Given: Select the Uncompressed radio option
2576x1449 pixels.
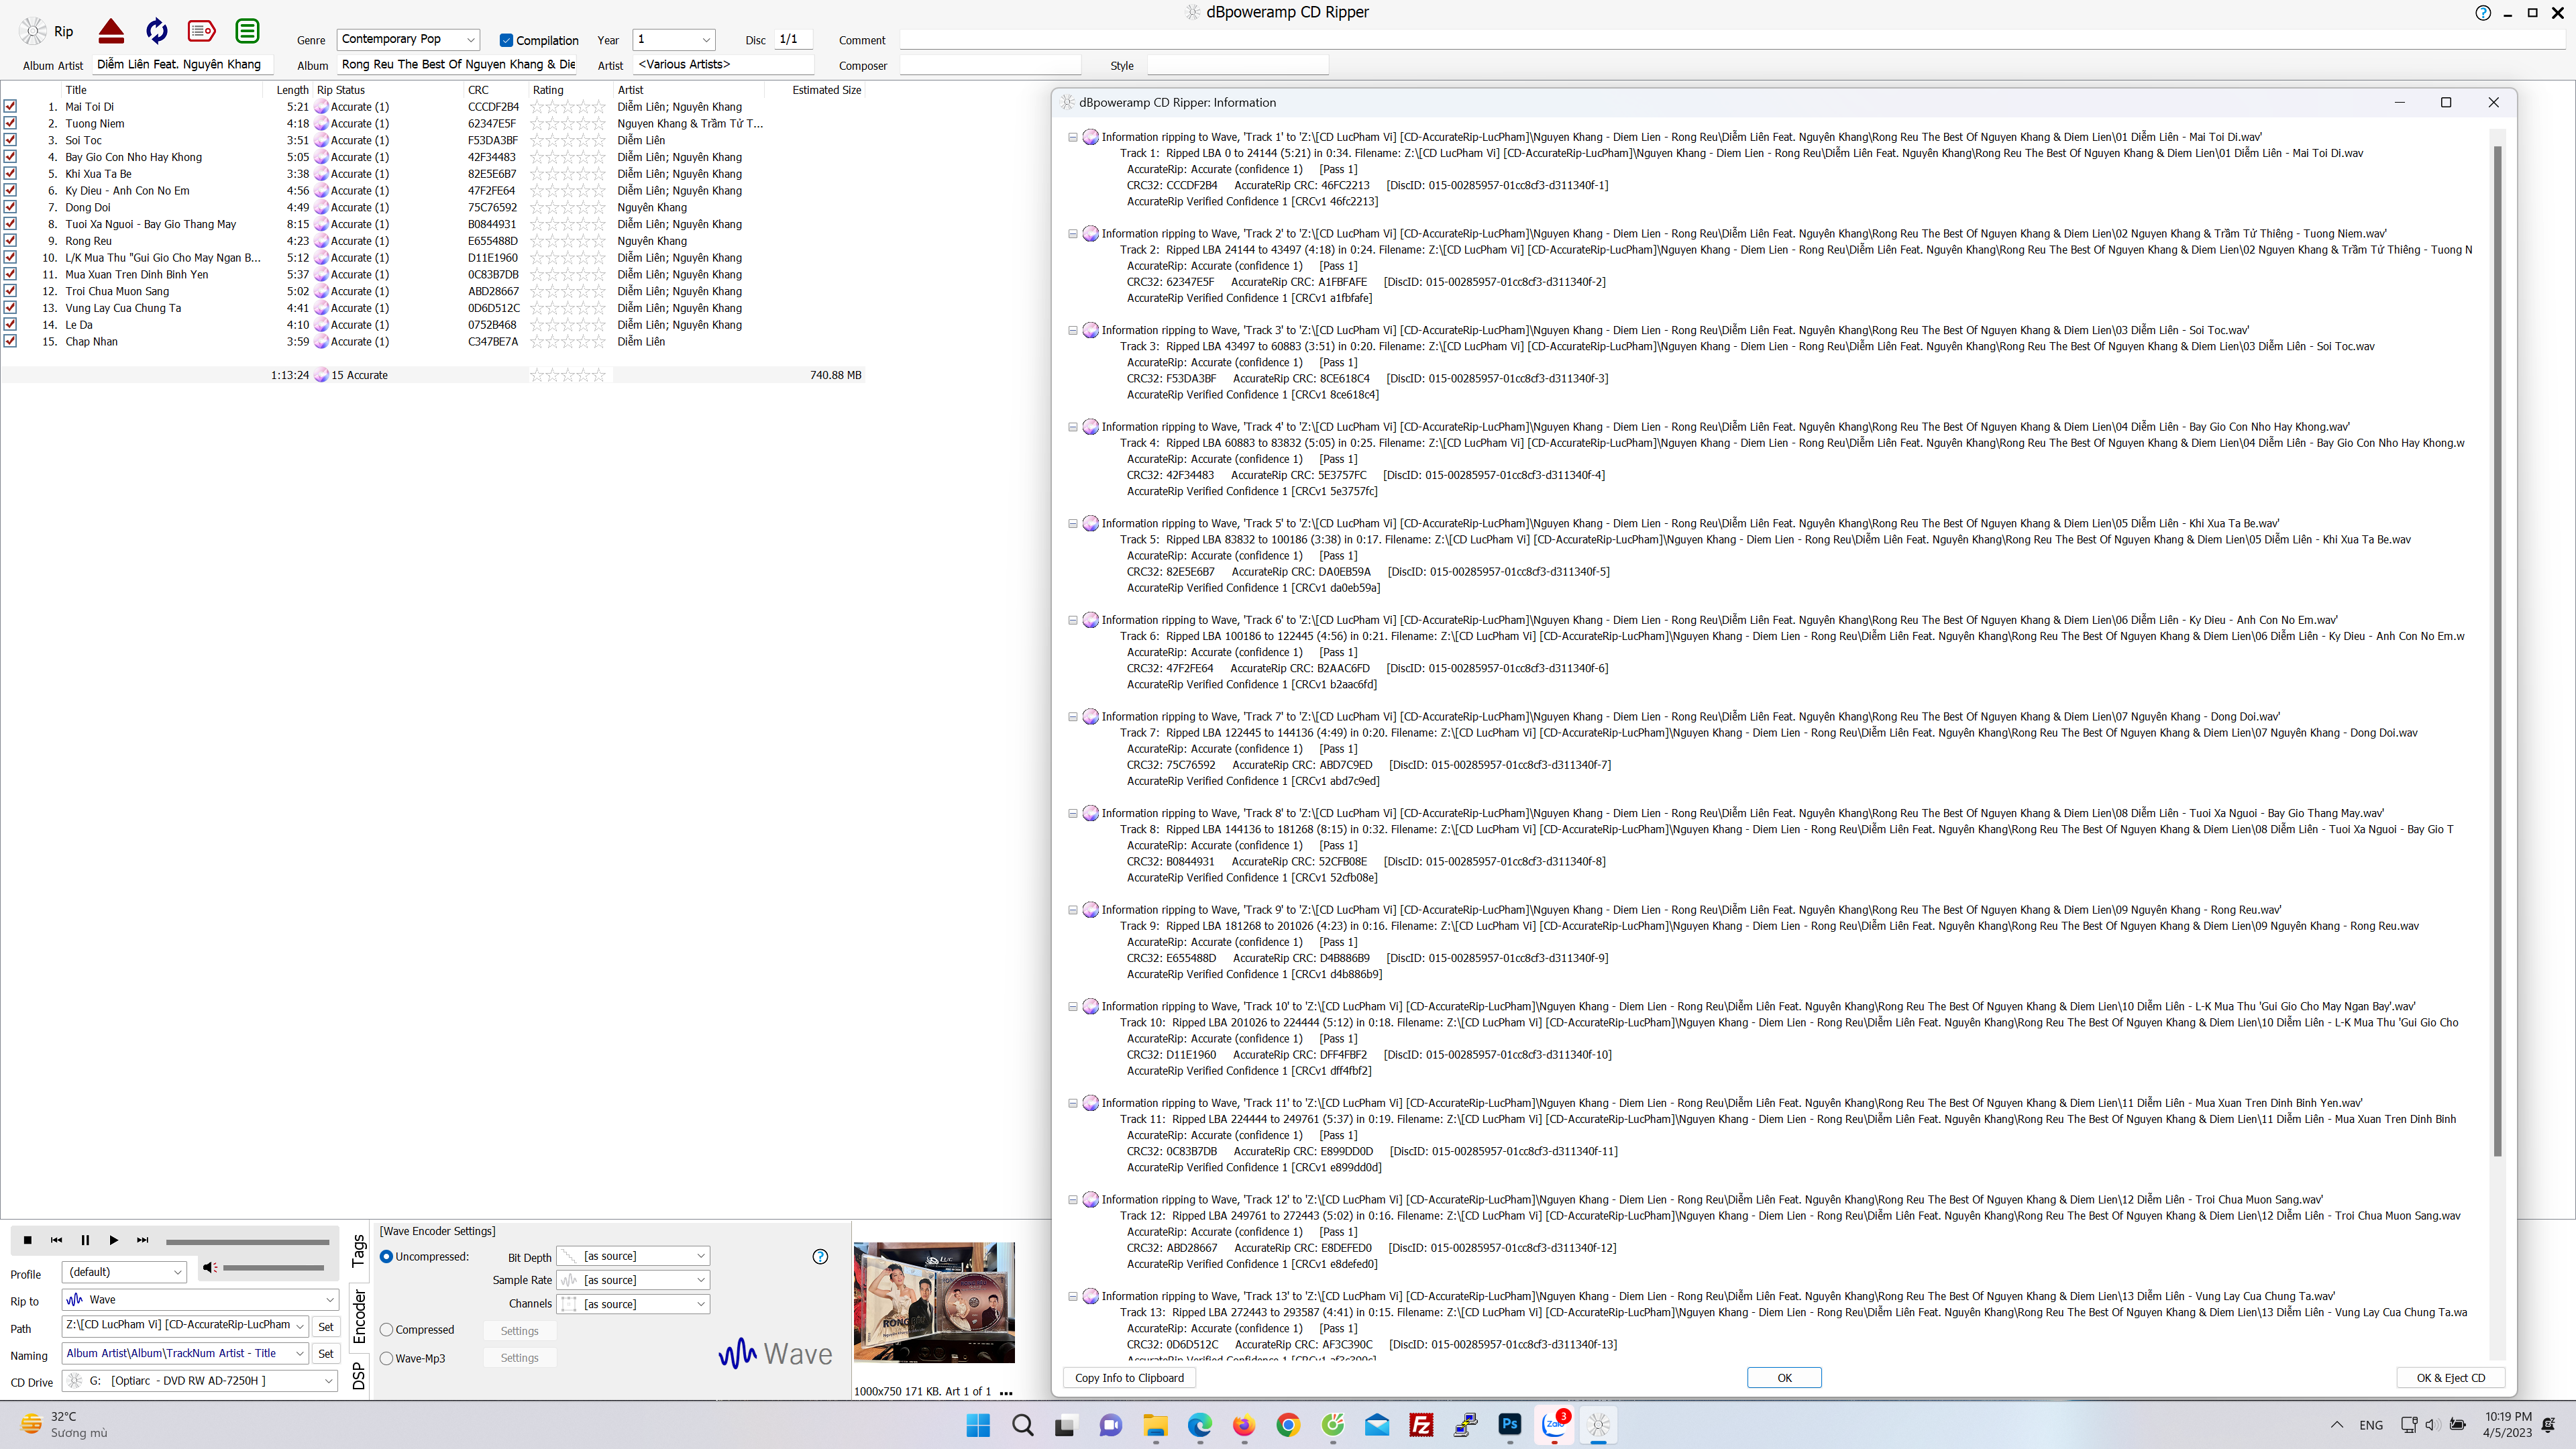Looking at the screenshot, I should [x=387, y=1257].
